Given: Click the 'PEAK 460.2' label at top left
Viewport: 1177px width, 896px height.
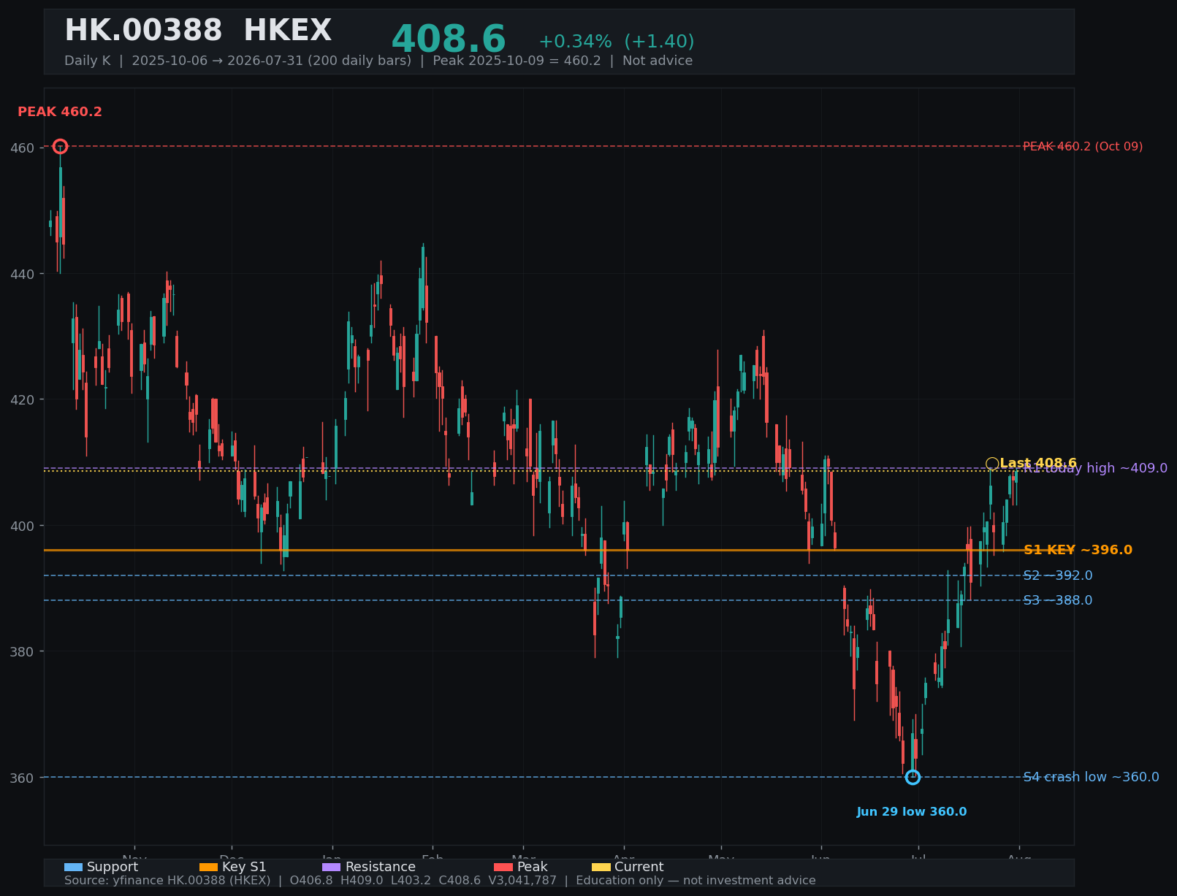Looking at the screenshot, I should tap(60, 112).
